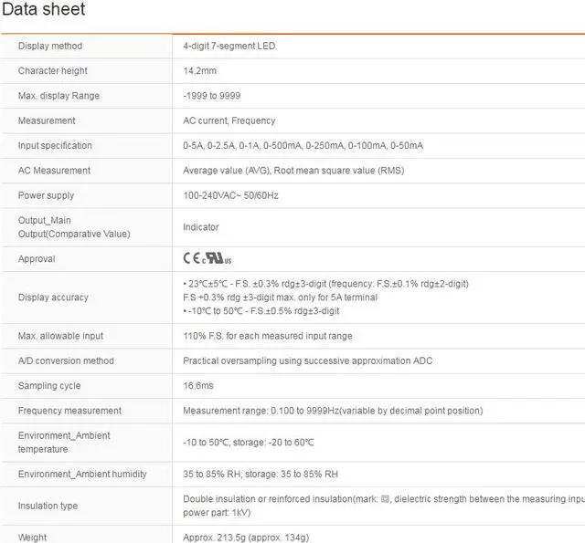Click the A/D conversion method label
The image size is (585, 543).
click(x=66, y=361)
